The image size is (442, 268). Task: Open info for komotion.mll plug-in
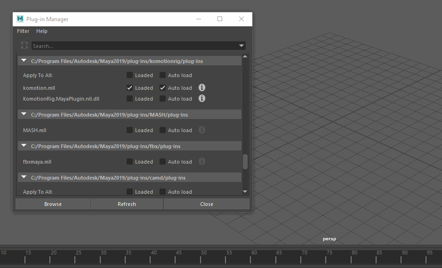[x=202, y=87]
